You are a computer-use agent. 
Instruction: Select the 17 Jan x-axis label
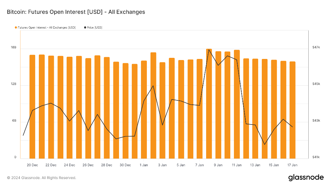click(x=292, y=165)
